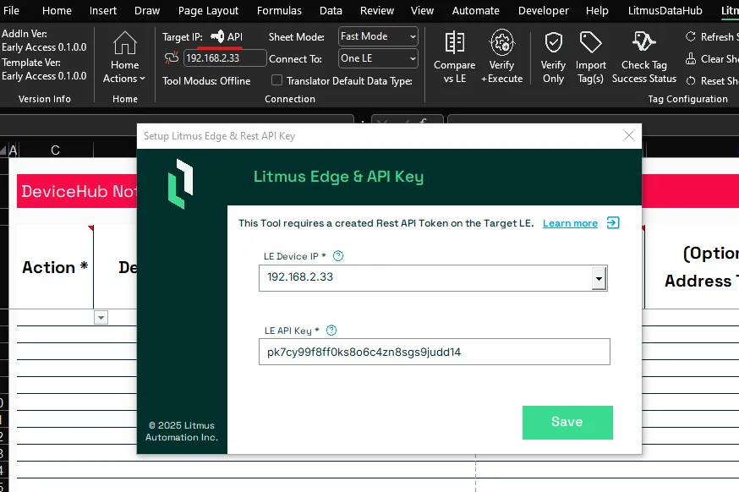Select column A header in the spreadsheet
The width and height of the screenshot is (739, 492).
pos(13,150)
